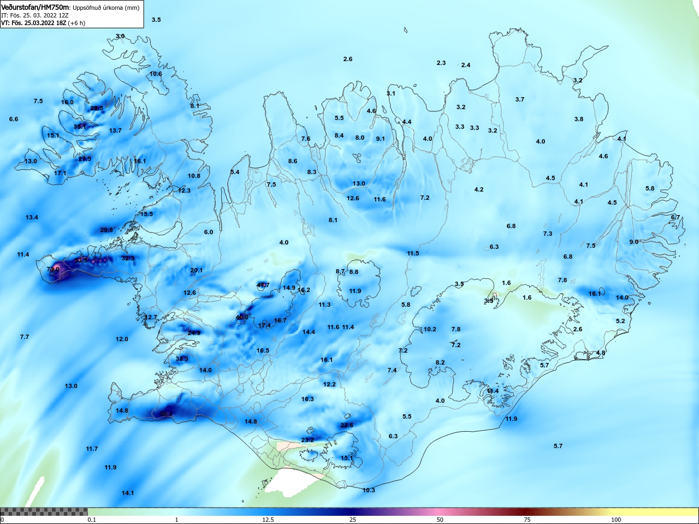
Task: Click the precipitation value 14.4
Action: 309,332
